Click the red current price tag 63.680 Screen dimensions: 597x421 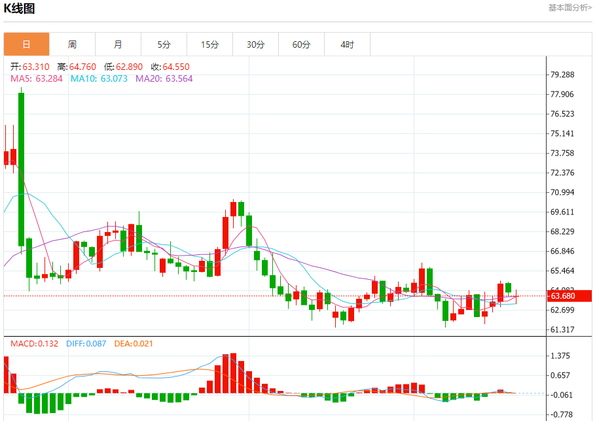[570, 296]
